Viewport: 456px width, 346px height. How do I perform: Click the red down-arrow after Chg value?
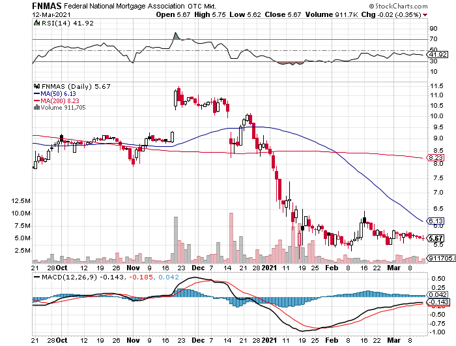point(425,15)
